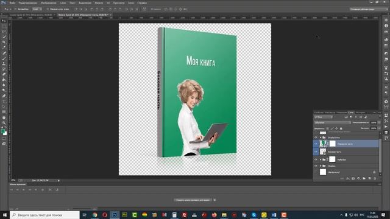
Task: Create a new layer icon
Action: click(x=369, y=178)
